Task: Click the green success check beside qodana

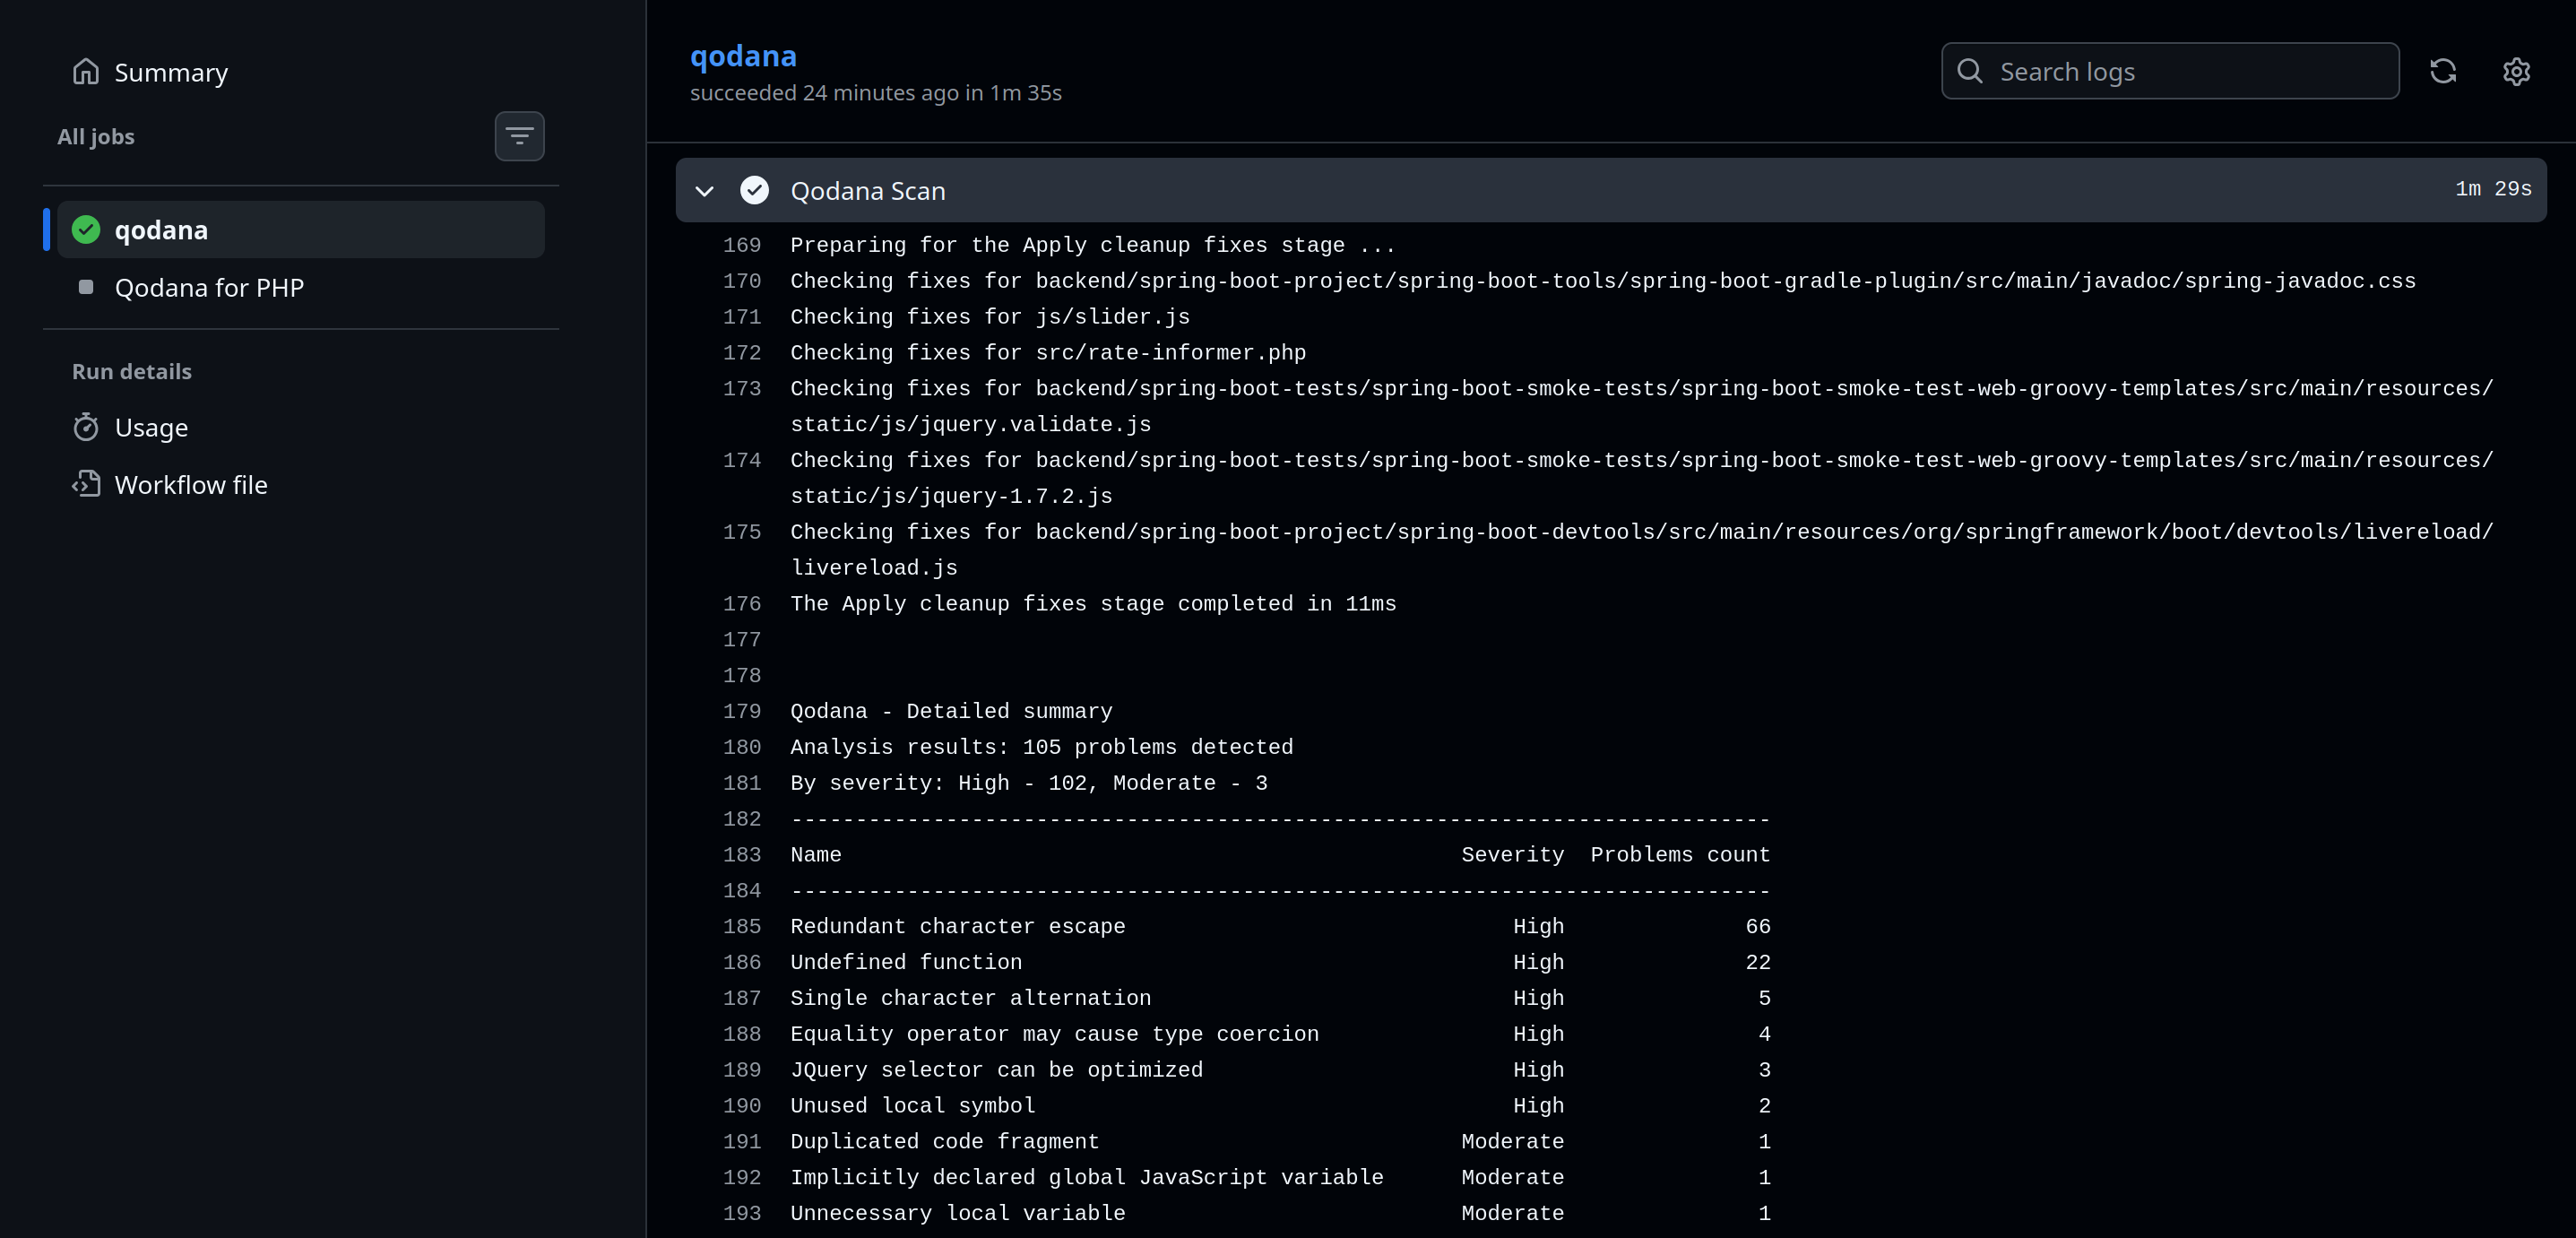Action: point(86,230)
